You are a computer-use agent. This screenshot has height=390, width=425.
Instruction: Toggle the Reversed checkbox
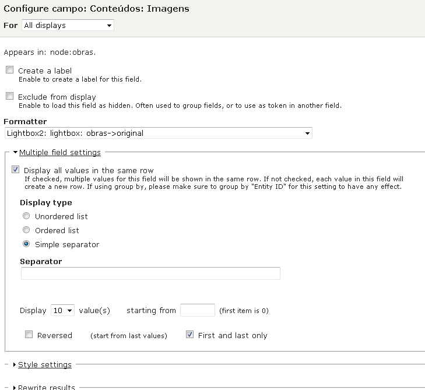29,335
